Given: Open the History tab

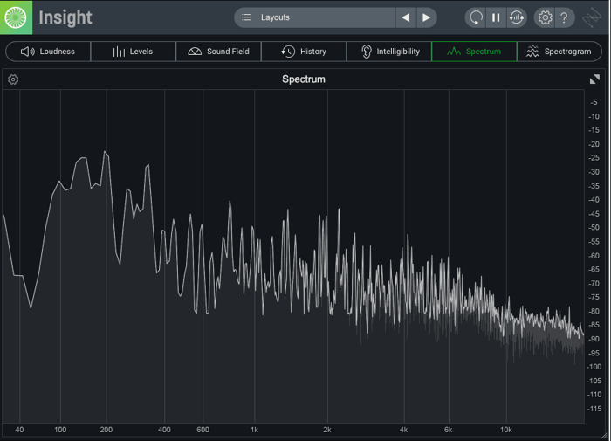Looking at the screenshot, I should [x=304, y=52].
